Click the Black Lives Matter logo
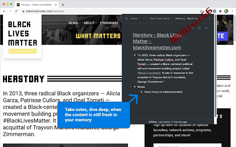The width and height of the screenshot is (236, 147). (22, 37)
